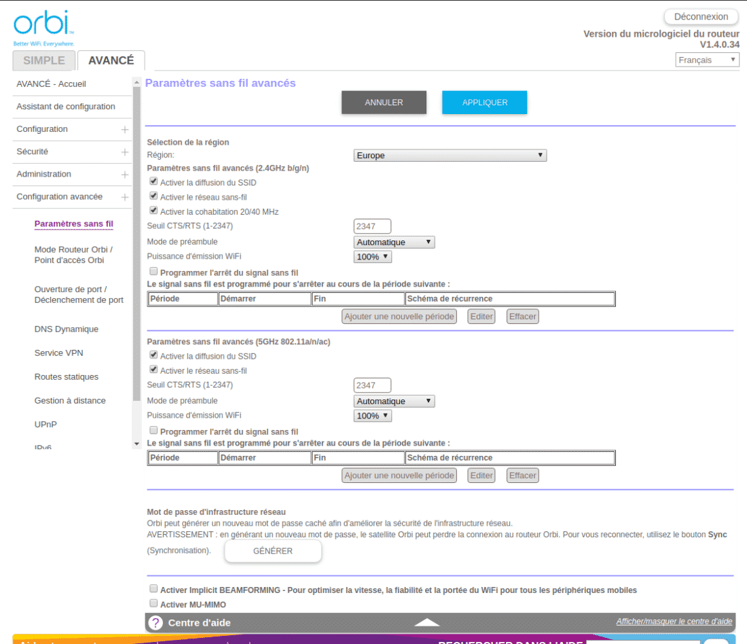The height and width of the screenshot is (644, 747).
Task: Open Mode Routeur Orbi / Point d'accès
Action: [x=73, y=255]
